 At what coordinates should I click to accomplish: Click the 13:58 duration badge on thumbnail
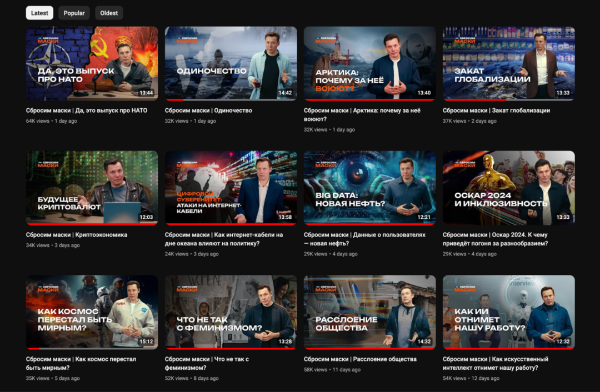[285, 217]
